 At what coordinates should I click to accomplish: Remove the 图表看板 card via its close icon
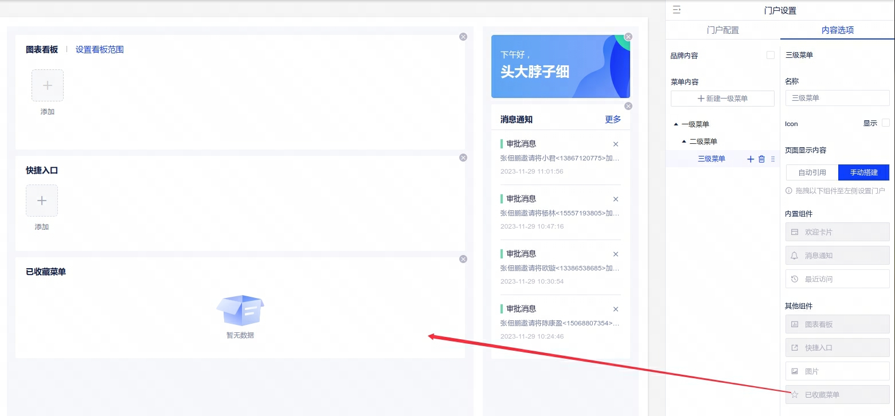point(463,37)
